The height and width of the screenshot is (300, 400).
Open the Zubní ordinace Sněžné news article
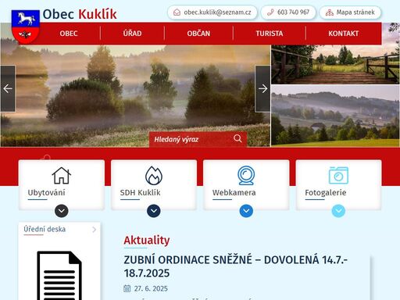235,266
